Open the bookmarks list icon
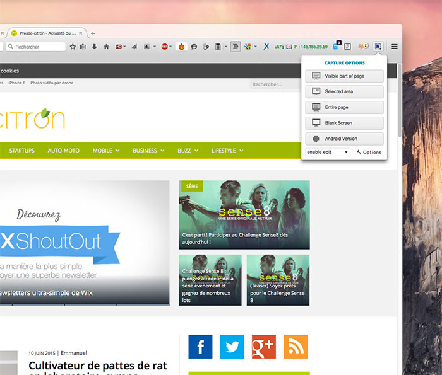 [83, 47]
